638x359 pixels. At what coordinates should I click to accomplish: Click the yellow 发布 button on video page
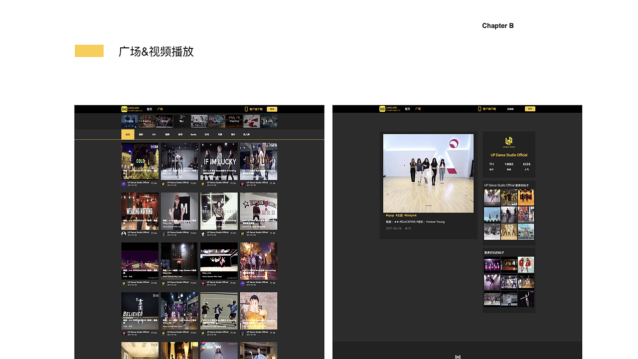point(530,109)
